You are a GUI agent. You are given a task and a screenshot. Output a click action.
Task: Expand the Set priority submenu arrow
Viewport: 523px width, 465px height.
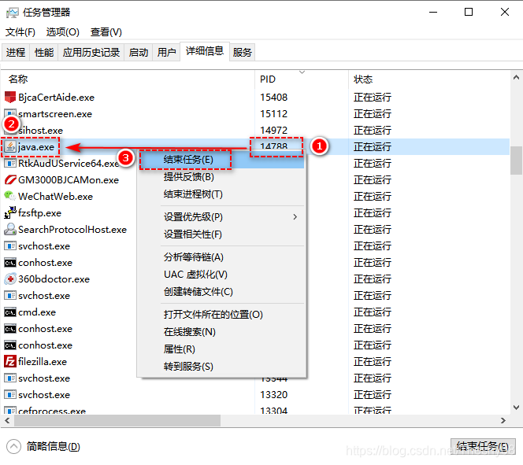(295, 217)
